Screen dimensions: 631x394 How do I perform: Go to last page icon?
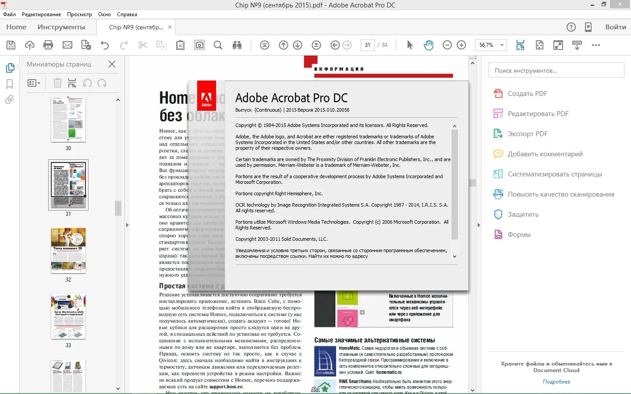pyautogui.click(x=316, y=45)
